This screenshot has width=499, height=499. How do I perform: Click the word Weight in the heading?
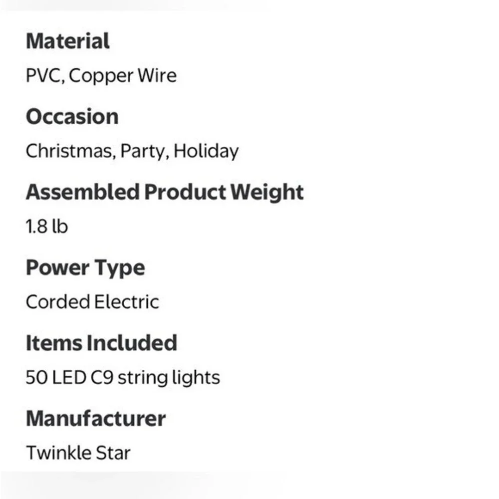[x=266, y=193]
